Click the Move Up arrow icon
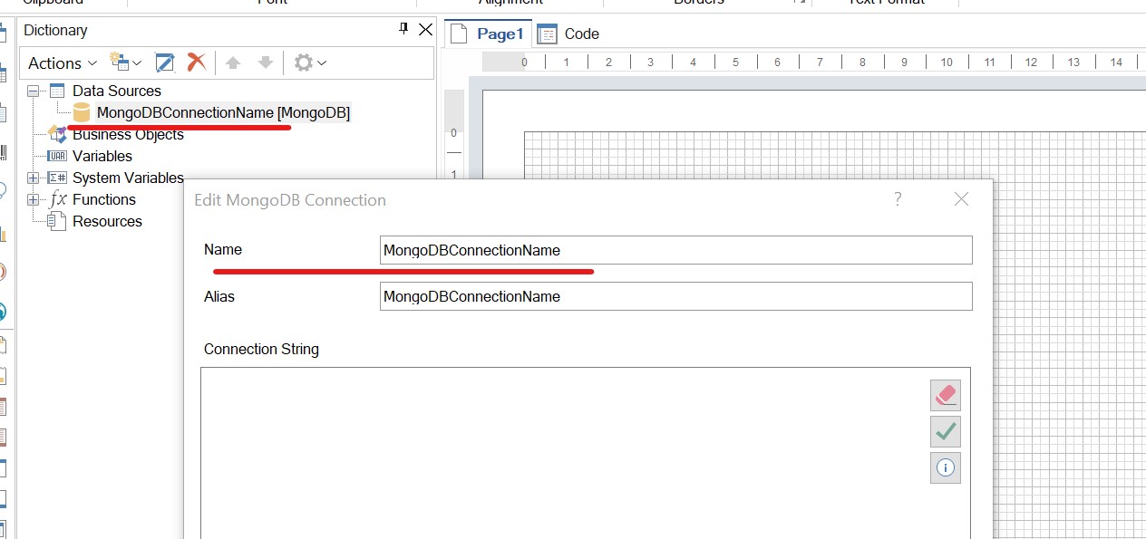Image resolution: width=1146 pixels, height=539 pixels. tap(233, 63)
